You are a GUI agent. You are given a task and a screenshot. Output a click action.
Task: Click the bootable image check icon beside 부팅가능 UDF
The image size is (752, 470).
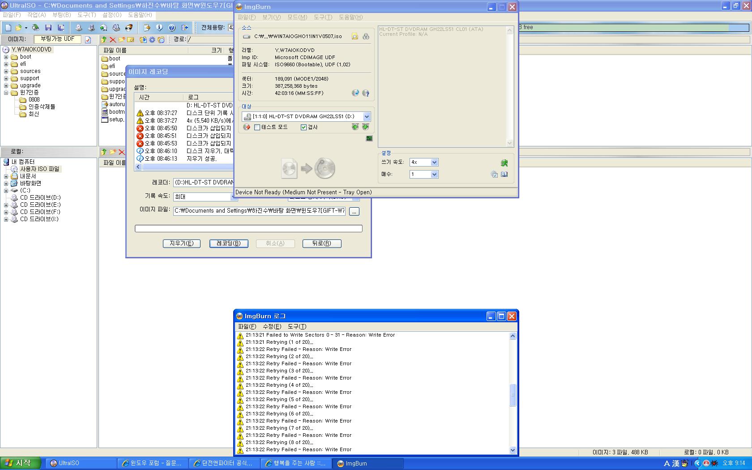pos(88,40)
